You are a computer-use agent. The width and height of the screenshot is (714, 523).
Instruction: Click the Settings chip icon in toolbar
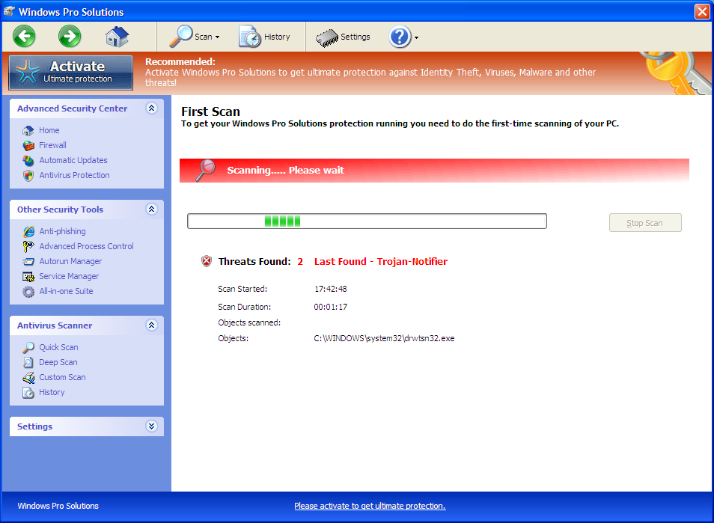326,37
